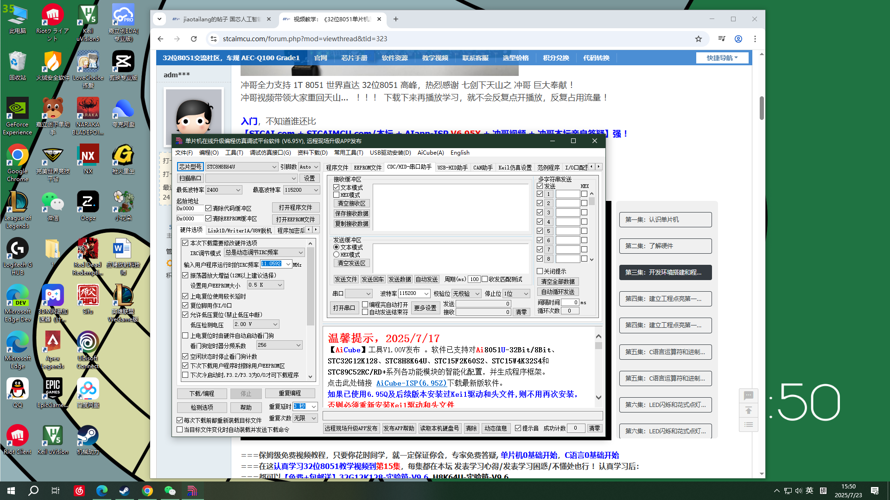The height and width of the screenshot is (500, 890).
Task: Open taskbar search magnifier
Action: click(33, 491)
